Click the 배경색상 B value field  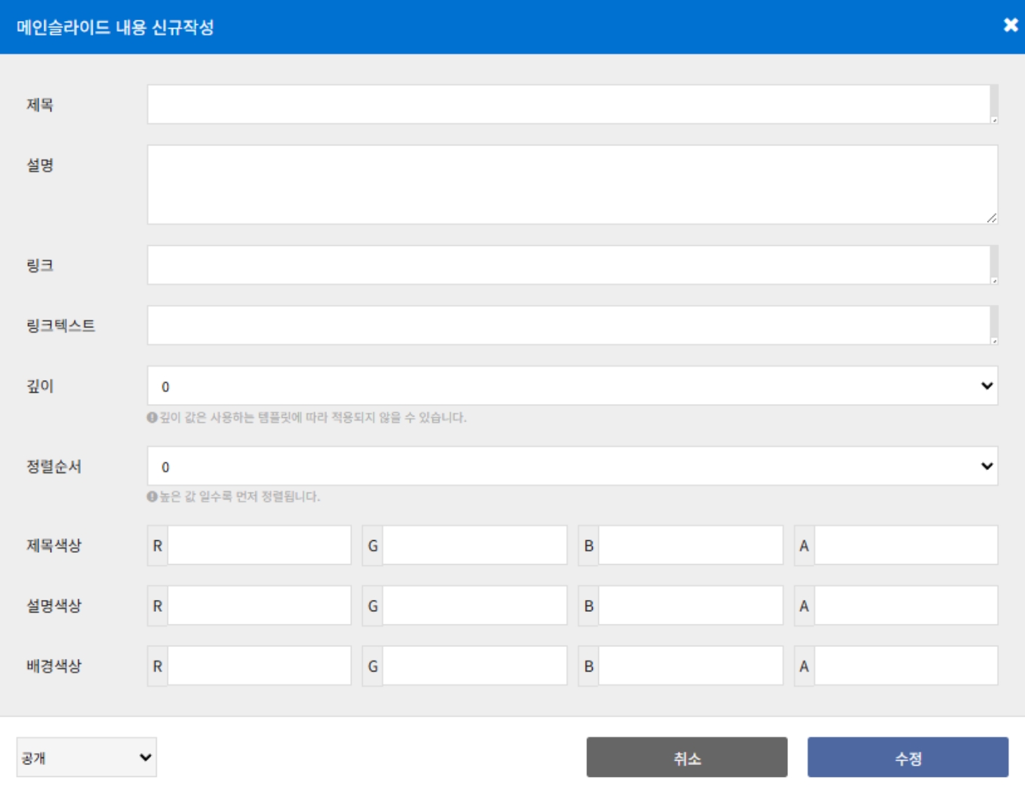click(690, 666)
